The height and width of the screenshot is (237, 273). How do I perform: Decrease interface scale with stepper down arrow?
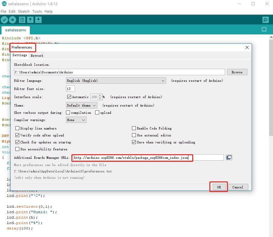[100, 98]
